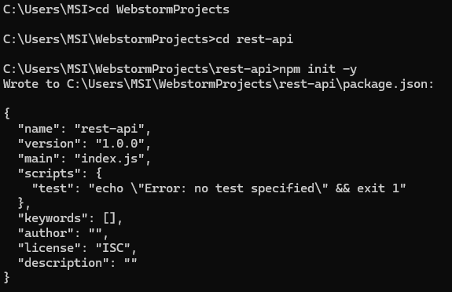Click the 'cd rest-api' command

tap(254, 39)
